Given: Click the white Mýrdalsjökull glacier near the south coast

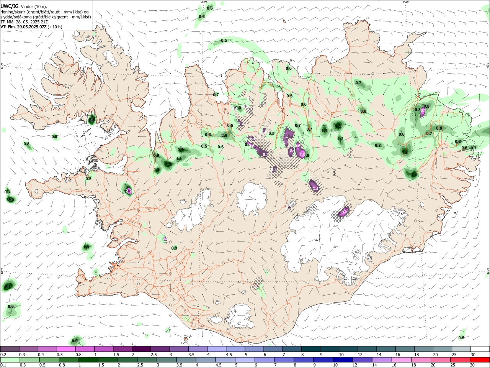Looking at the screenshot, I should (240, 316).
